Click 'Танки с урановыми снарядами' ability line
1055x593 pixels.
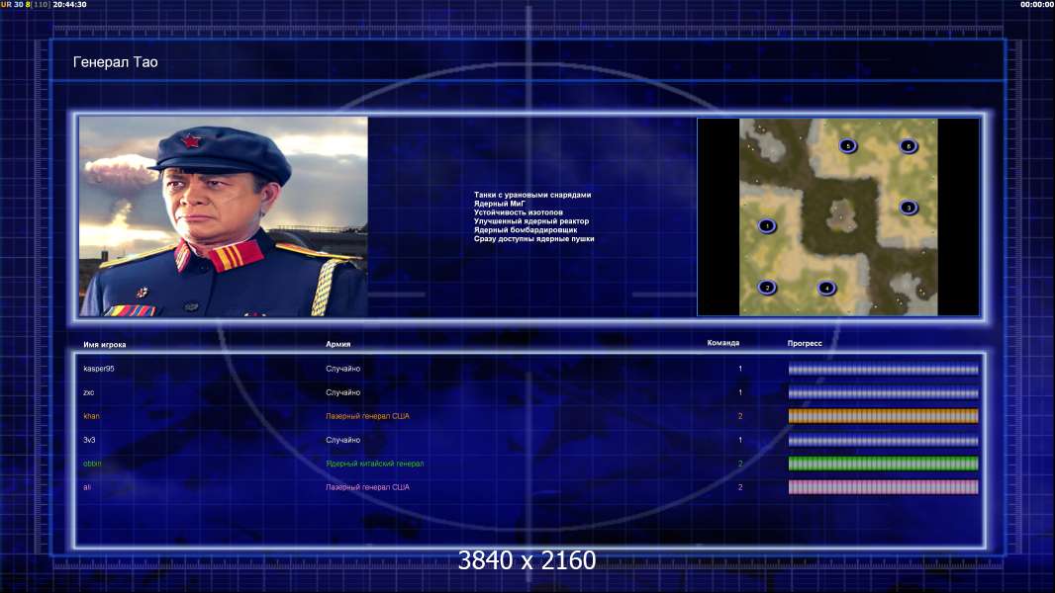point(532,195)
